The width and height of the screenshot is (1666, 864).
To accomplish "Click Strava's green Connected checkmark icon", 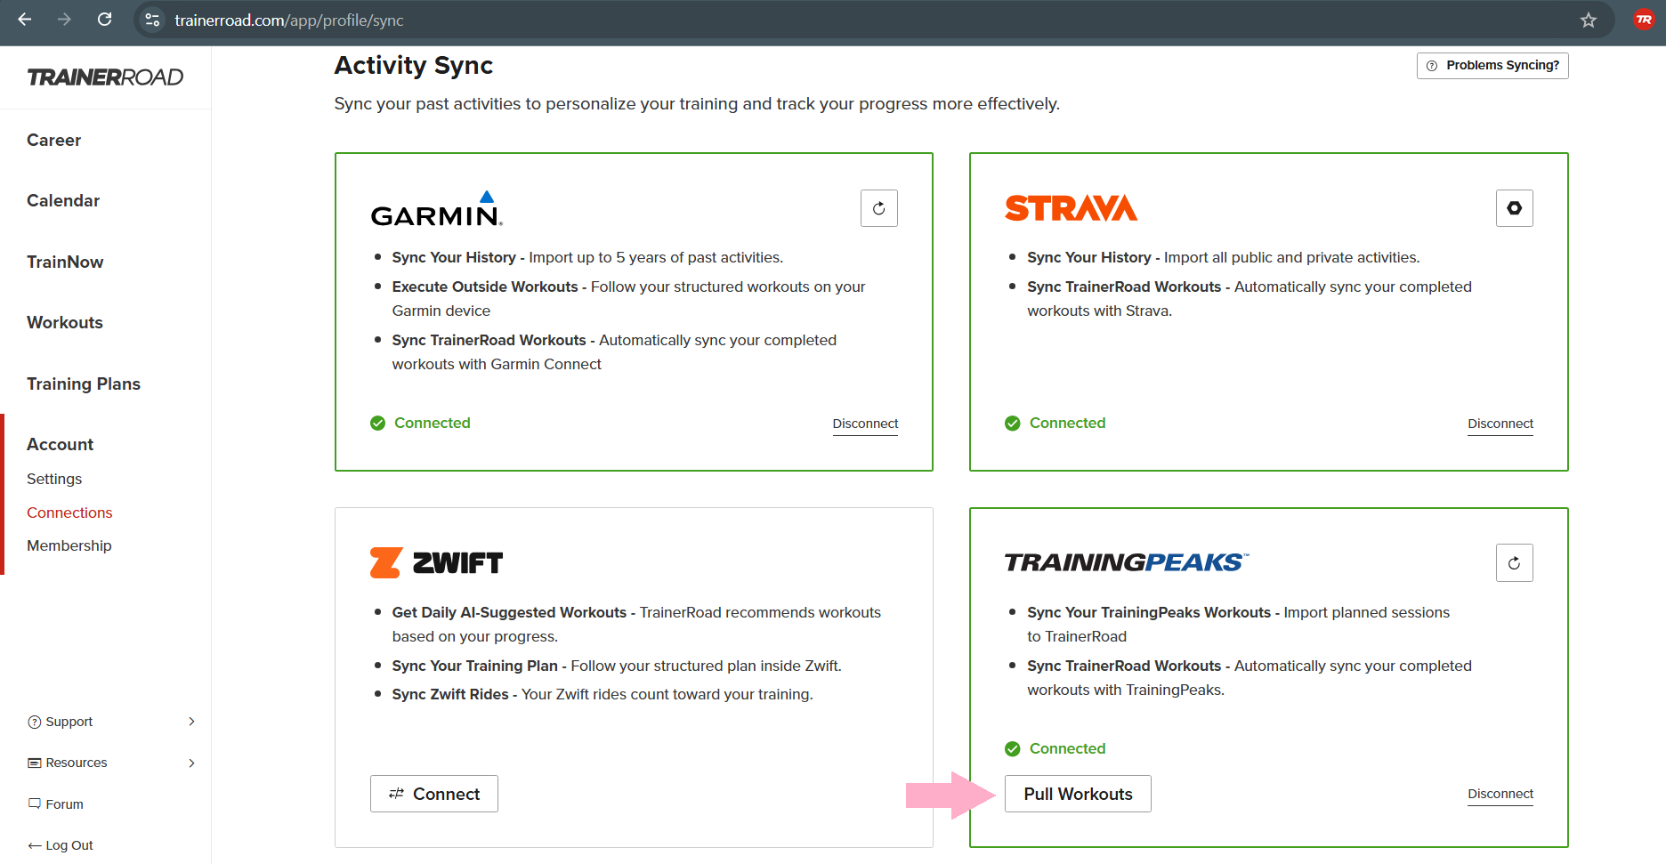I will point(1012,424).
